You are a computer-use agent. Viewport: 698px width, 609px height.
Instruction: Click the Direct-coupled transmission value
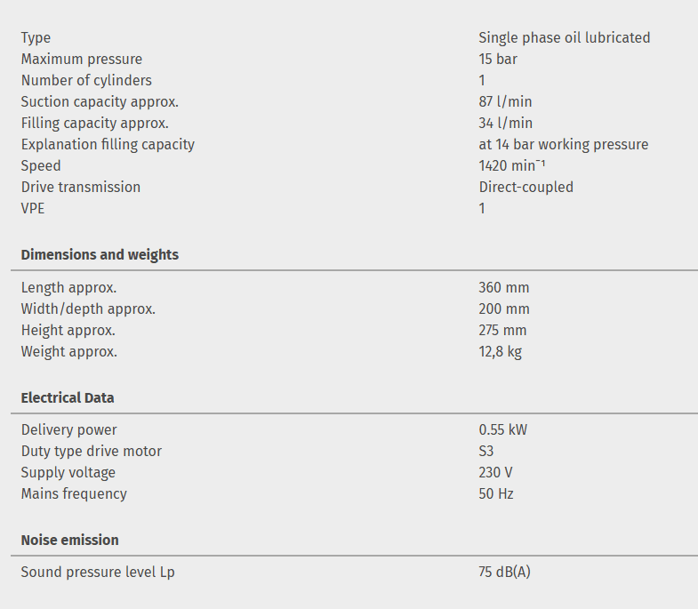pyautogui.click(x=526, y=187)
